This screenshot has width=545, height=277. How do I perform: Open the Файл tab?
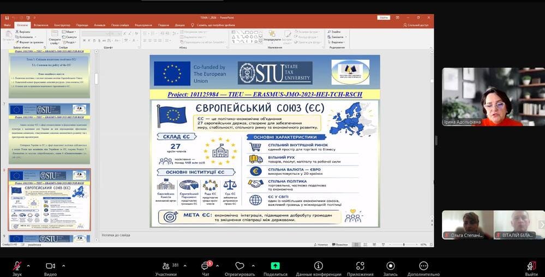(7, 25)
